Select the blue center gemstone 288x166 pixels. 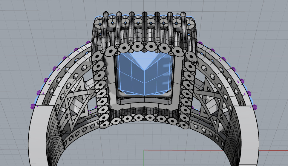click(x=144, y=73)
